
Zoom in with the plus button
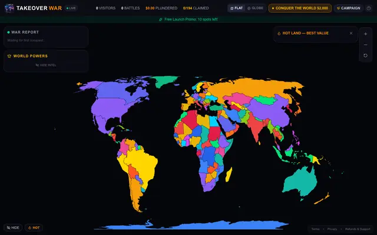(x=365, y=34)
